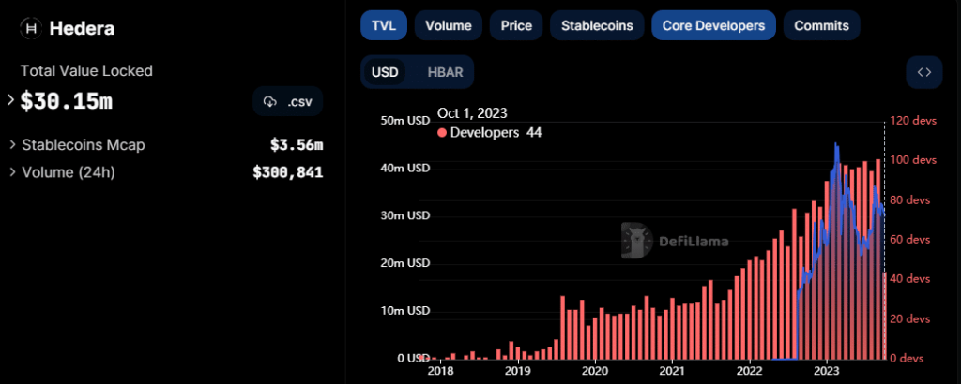The image size is (961, 384).
Task: Toggle the Volume chart metric
Action: (448, 25)
